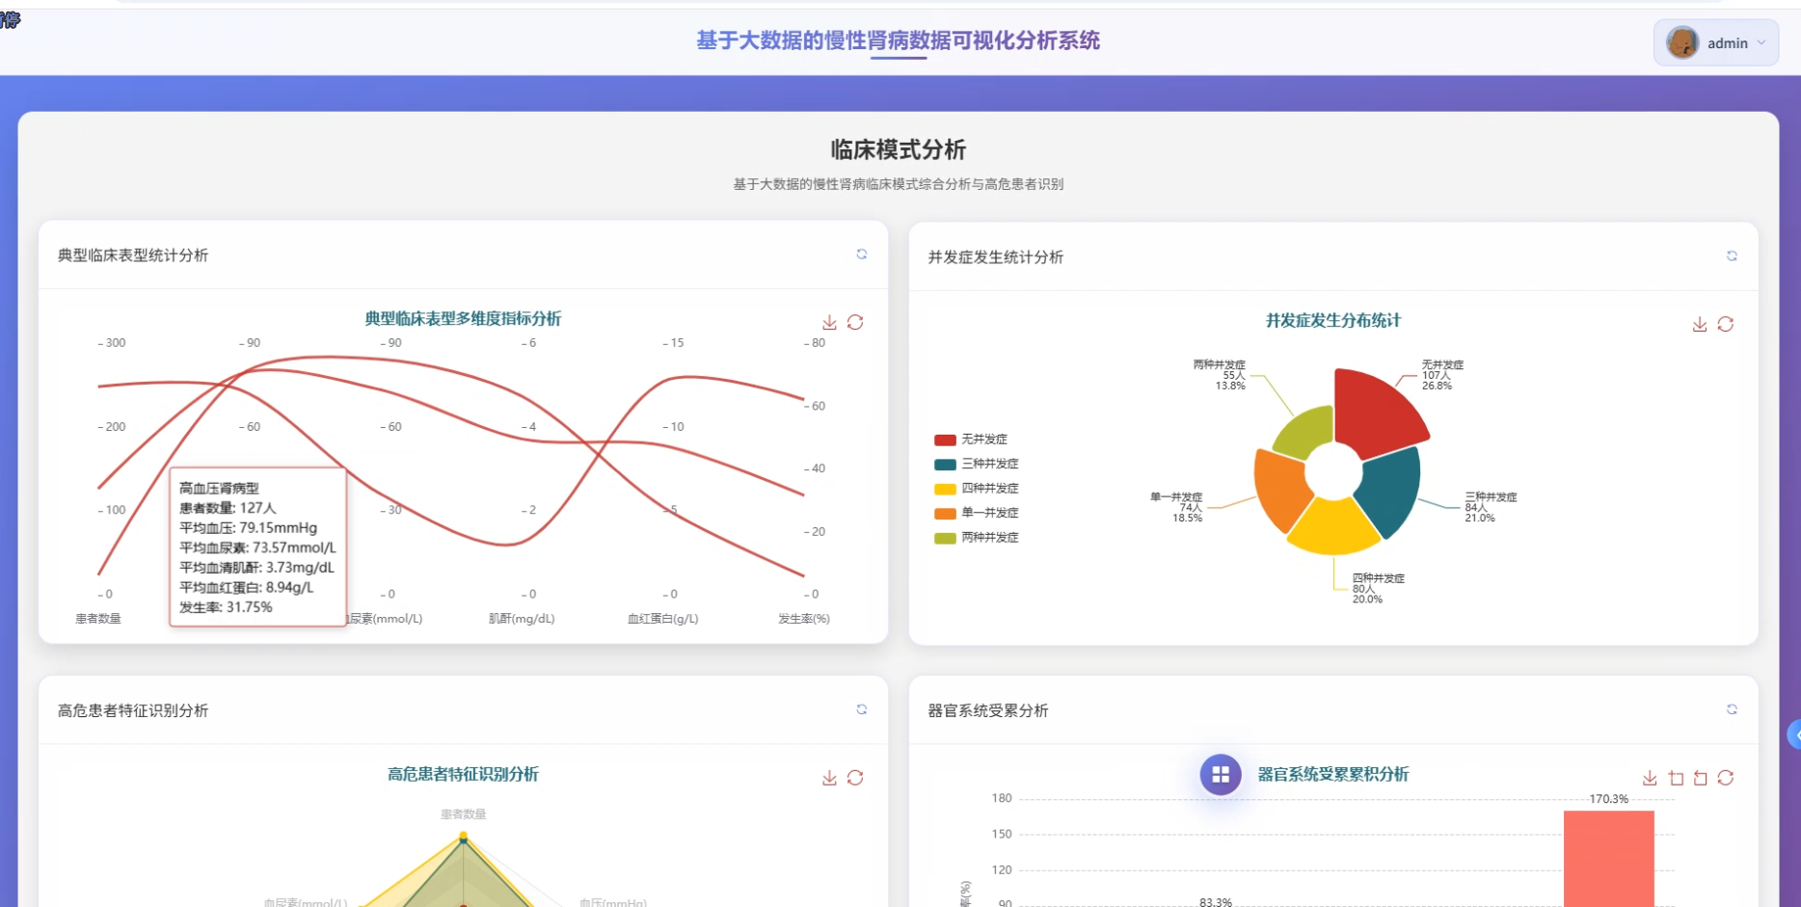This screenshot has height=907, width=1801.
Task: Click the purple grid floating button
Action: (1221, 775)
